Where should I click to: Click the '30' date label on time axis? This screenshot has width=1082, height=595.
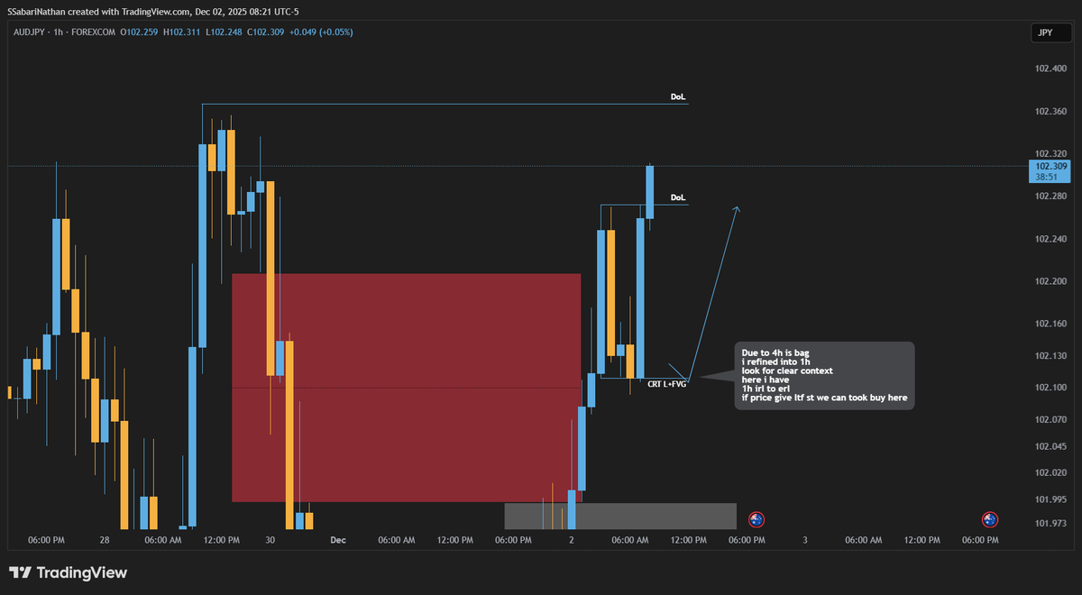coord(270,540)
